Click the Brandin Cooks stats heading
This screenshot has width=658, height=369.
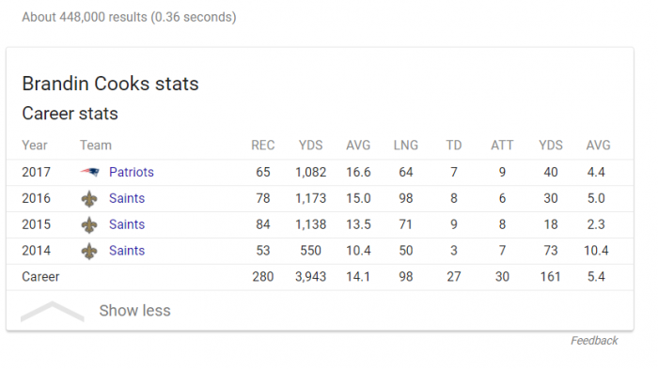click(110, 84)
